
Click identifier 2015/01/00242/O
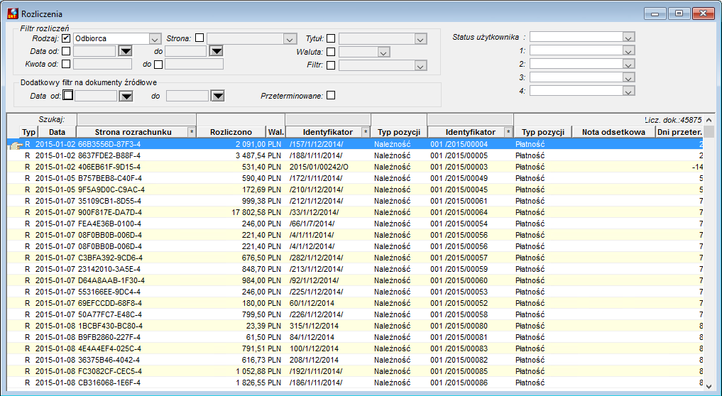pos(319,167)
